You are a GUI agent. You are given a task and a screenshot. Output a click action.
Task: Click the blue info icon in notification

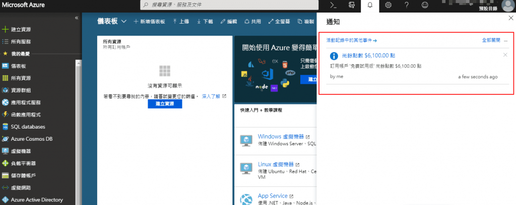tap(334, 56)
